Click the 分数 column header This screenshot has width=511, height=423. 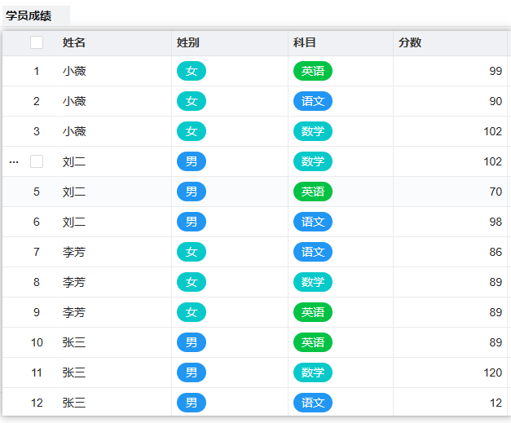click(410, 42)
